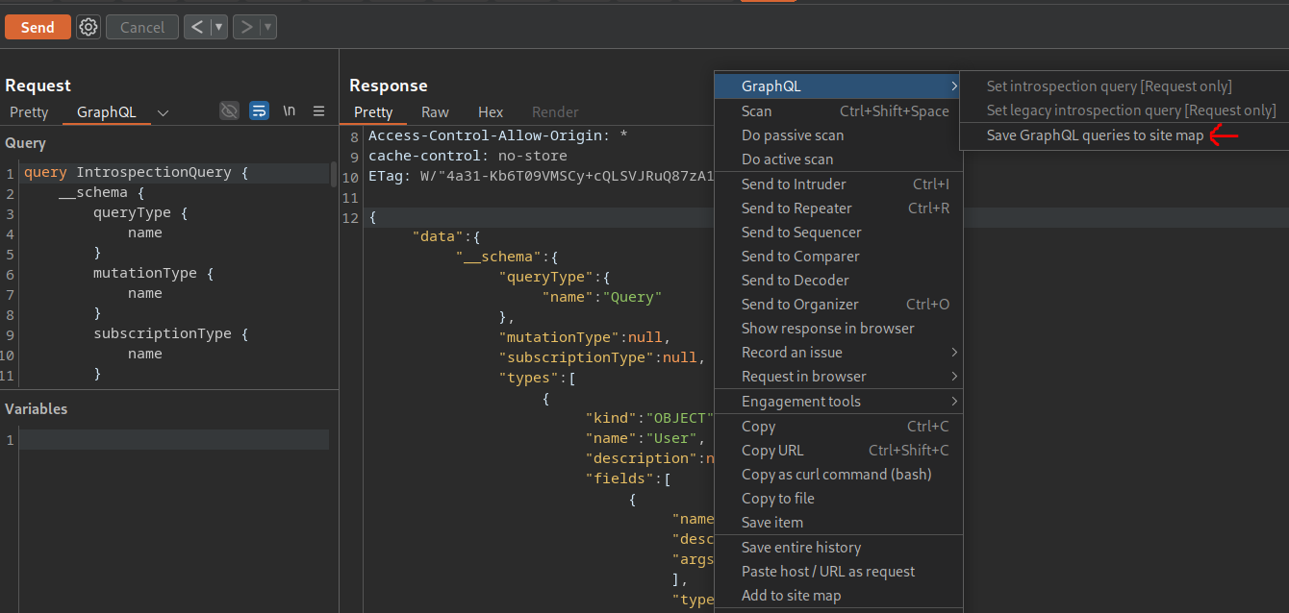Open the Repeater settings gear icon
The image size is (1289, 613).
(x=88, y=27)
